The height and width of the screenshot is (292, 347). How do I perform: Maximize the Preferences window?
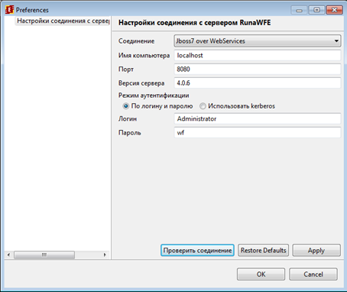tap(316, 10)
